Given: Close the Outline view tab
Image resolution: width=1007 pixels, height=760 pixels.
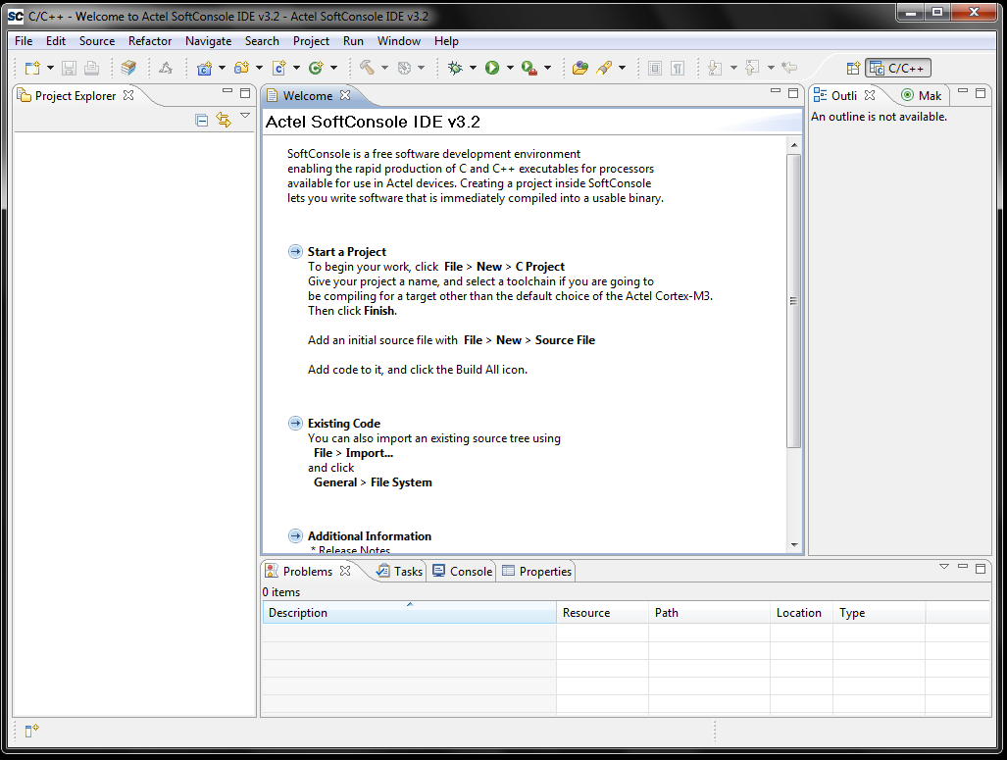Looking at the screenshot, I should [870, 95].
